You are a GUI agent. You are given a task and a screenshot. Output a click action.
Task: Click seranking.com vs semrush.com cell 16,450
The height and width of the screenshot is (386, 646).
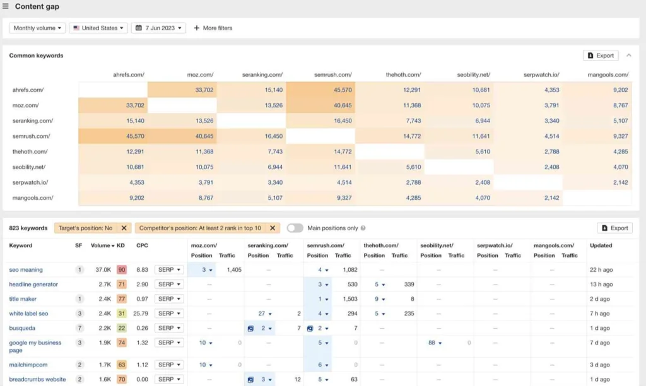(320, 120)
